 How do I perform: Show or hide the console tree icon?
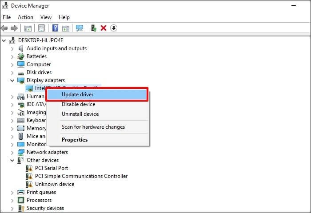tap(28, 28)
